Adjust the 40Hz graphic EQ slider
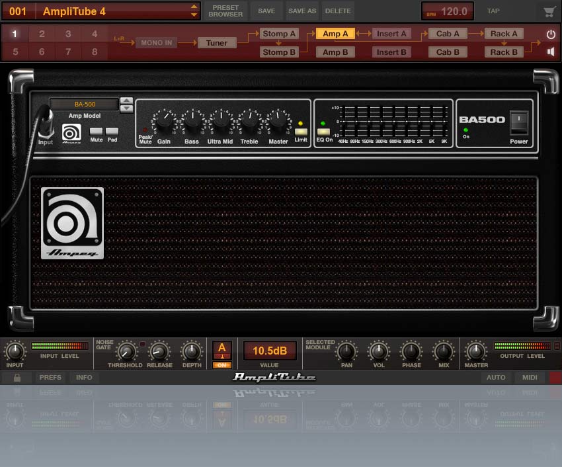The image size is (562, 467). click(x=343, y=122)
